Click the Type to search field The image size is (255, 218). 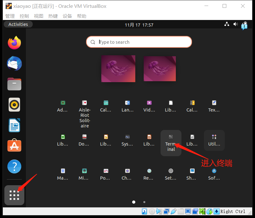coord(139,42)
